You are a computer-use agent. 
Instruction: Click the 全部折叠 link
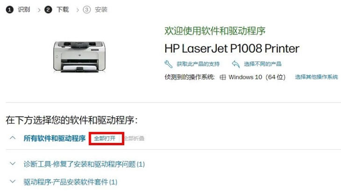[x=134, y=138]
